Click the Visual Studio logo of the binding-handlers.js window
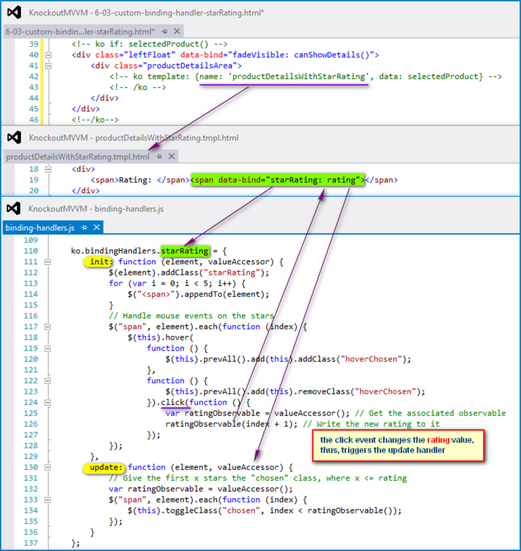 (x=14, y=209)
